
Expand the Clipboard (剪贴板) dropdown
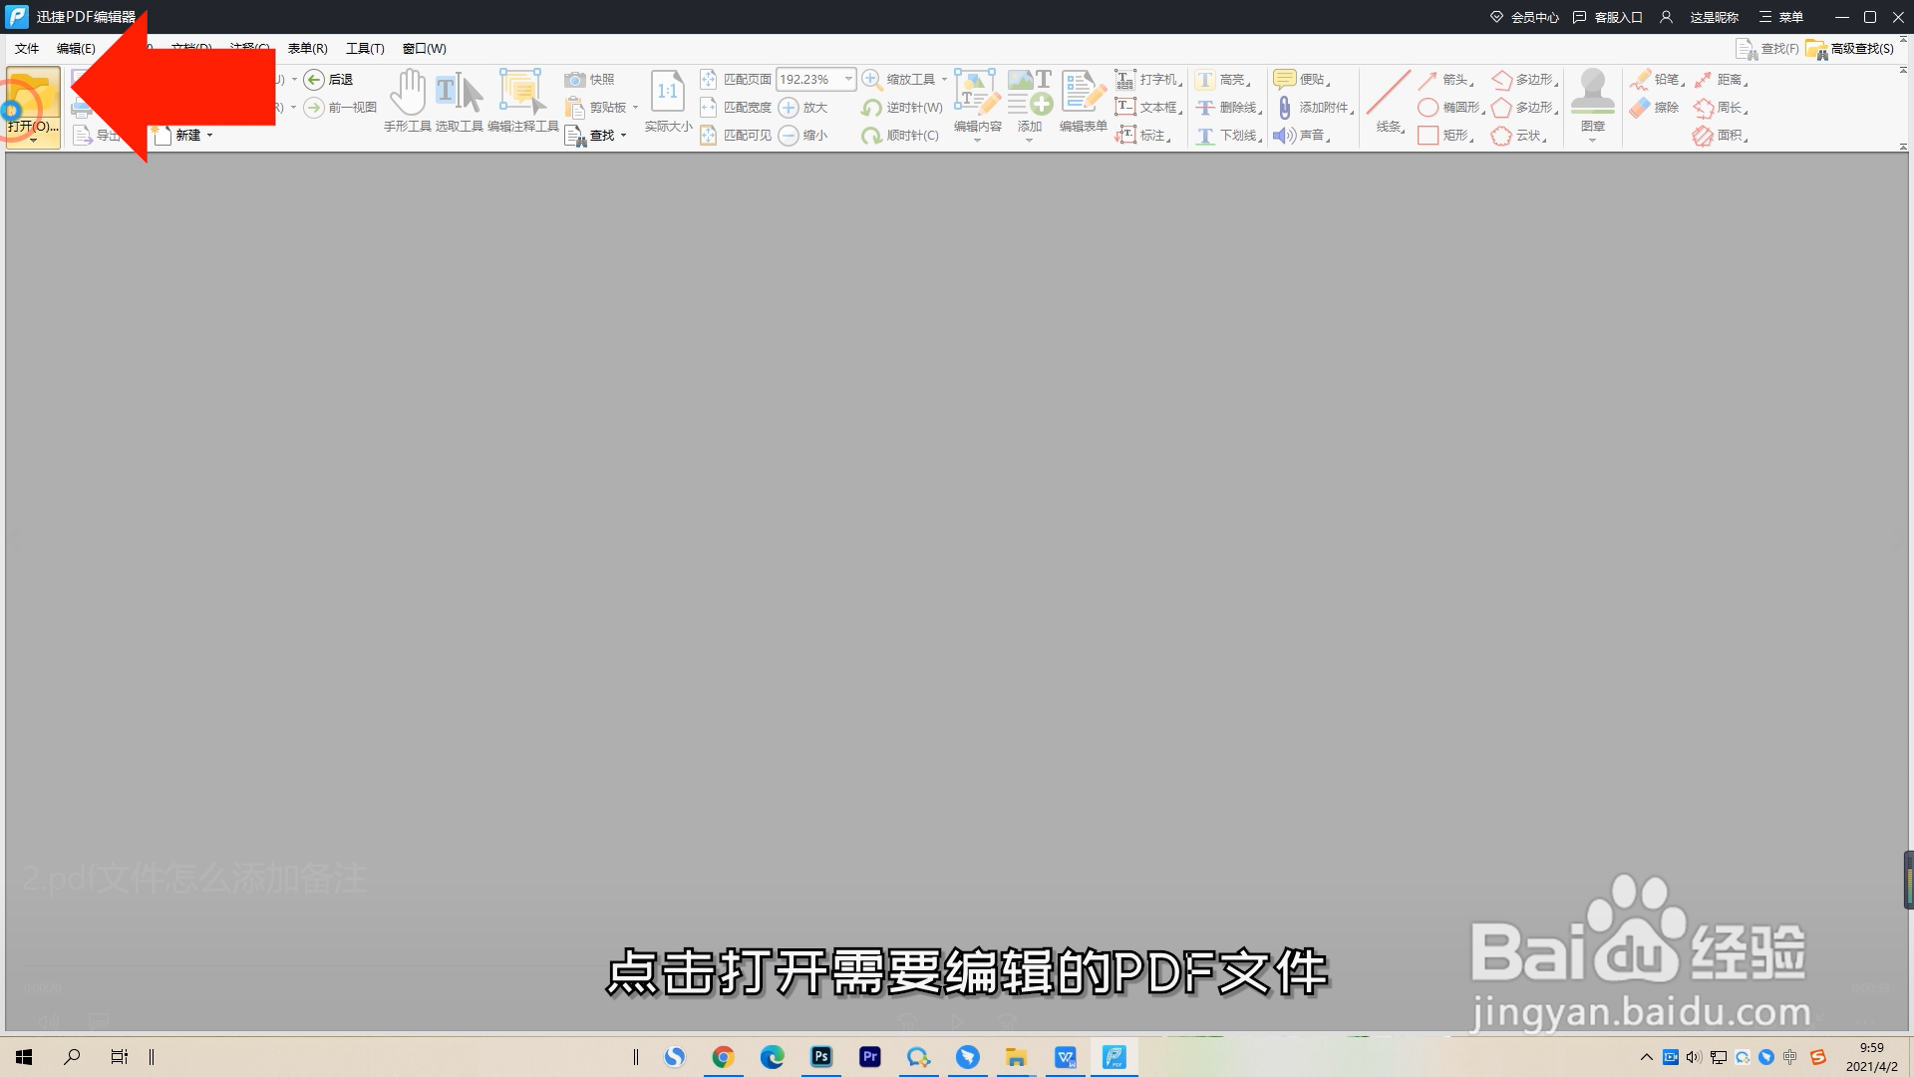[635, 108]
